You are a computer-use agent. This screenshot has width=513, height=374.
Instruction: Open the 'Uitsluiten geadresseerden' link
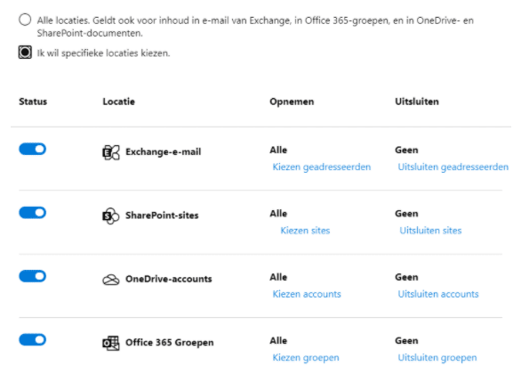453,167
